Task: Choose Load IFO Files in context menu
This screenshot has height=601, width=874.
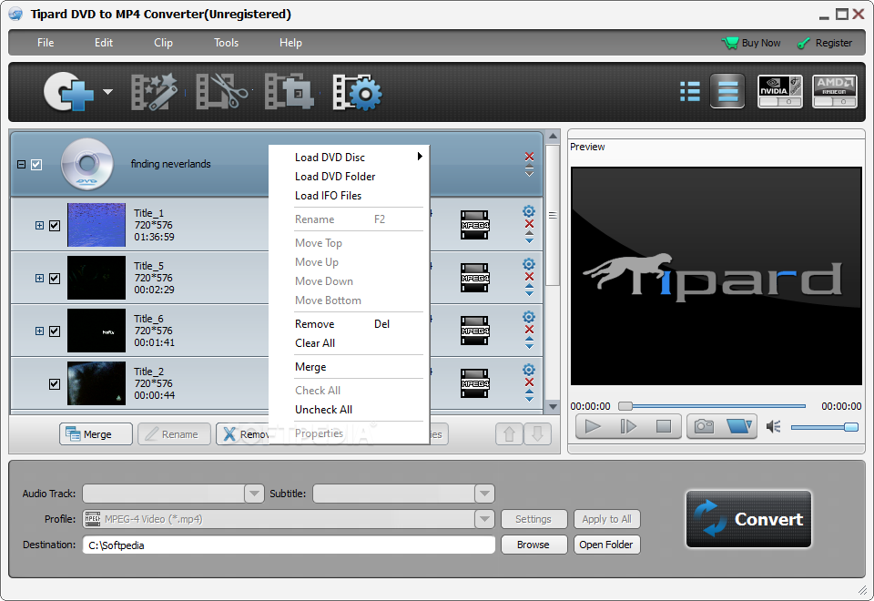Action: (349, 195)
